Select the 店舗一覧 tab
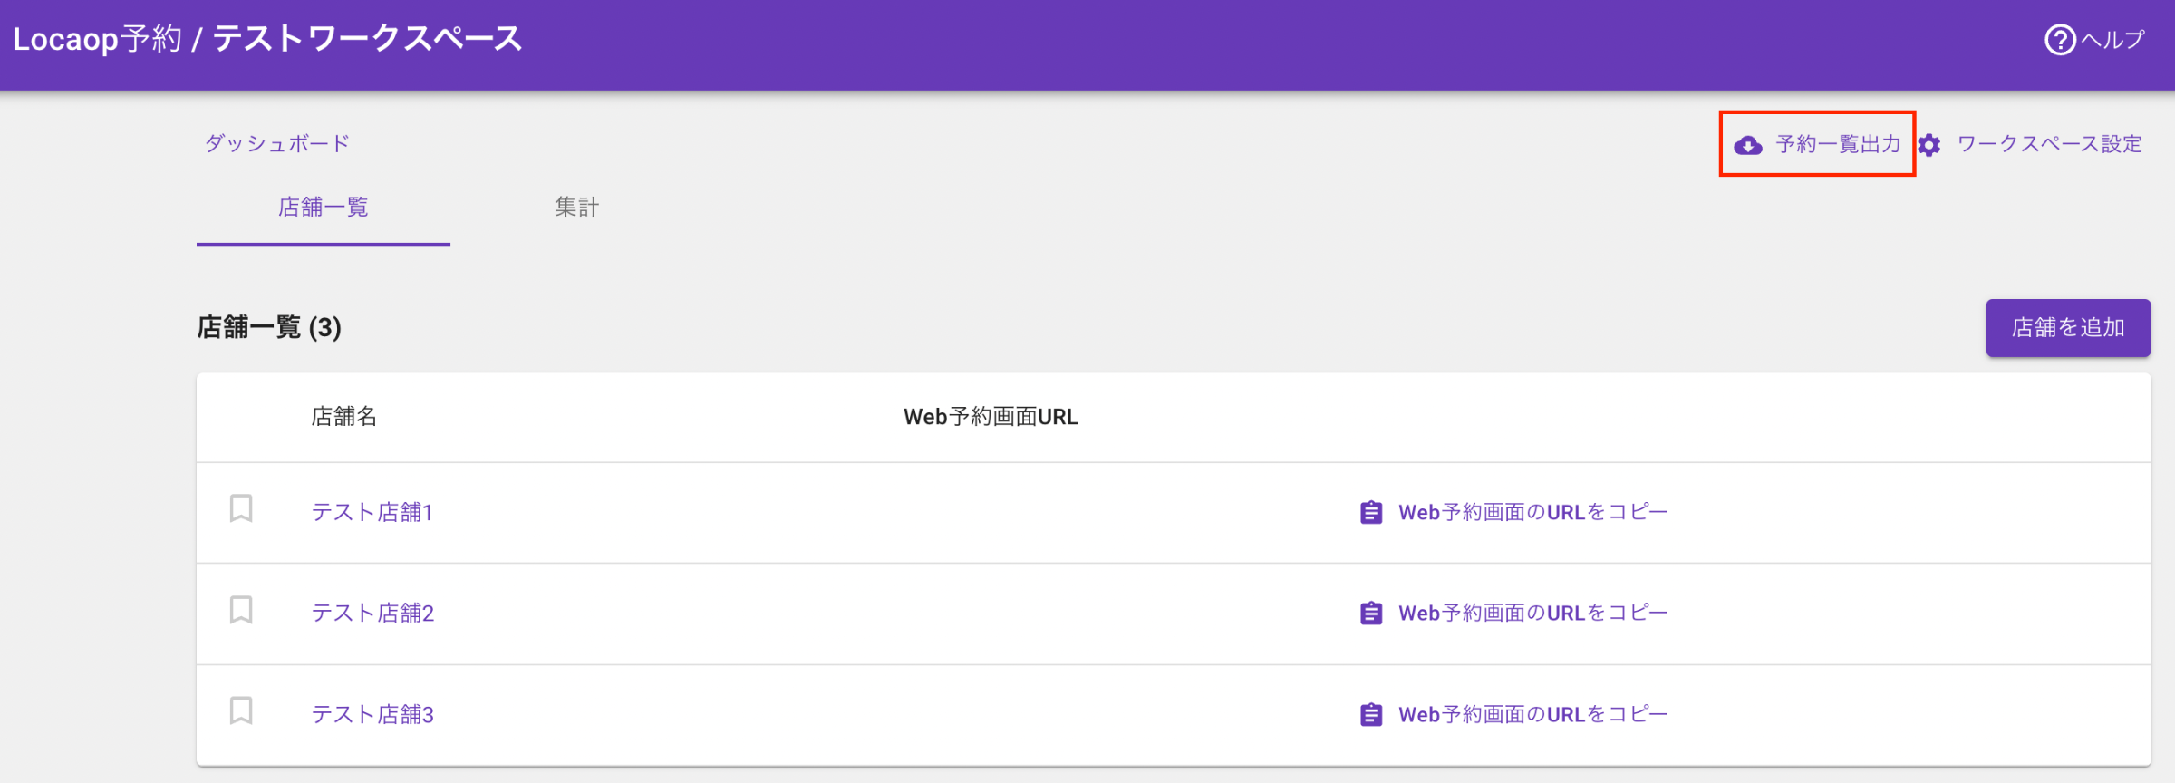 pyautogui.click(x=324, y=208)
